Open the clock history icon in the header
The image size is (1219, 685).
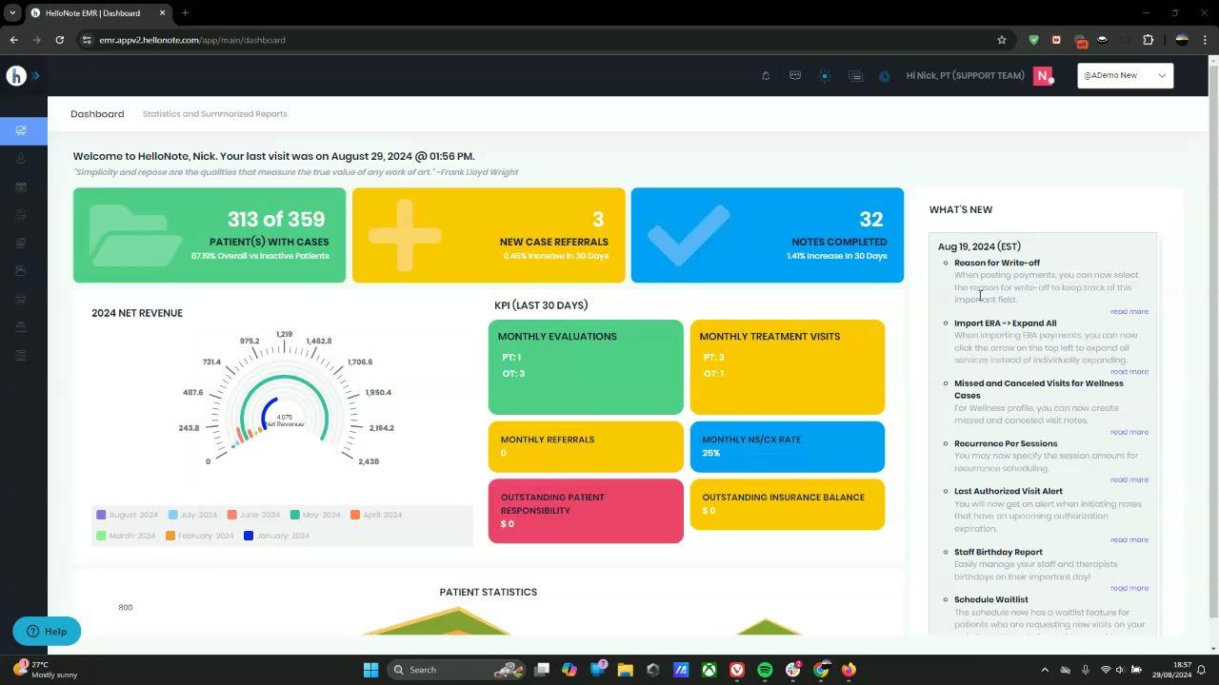pyautogui.click(x=885, y=76)
